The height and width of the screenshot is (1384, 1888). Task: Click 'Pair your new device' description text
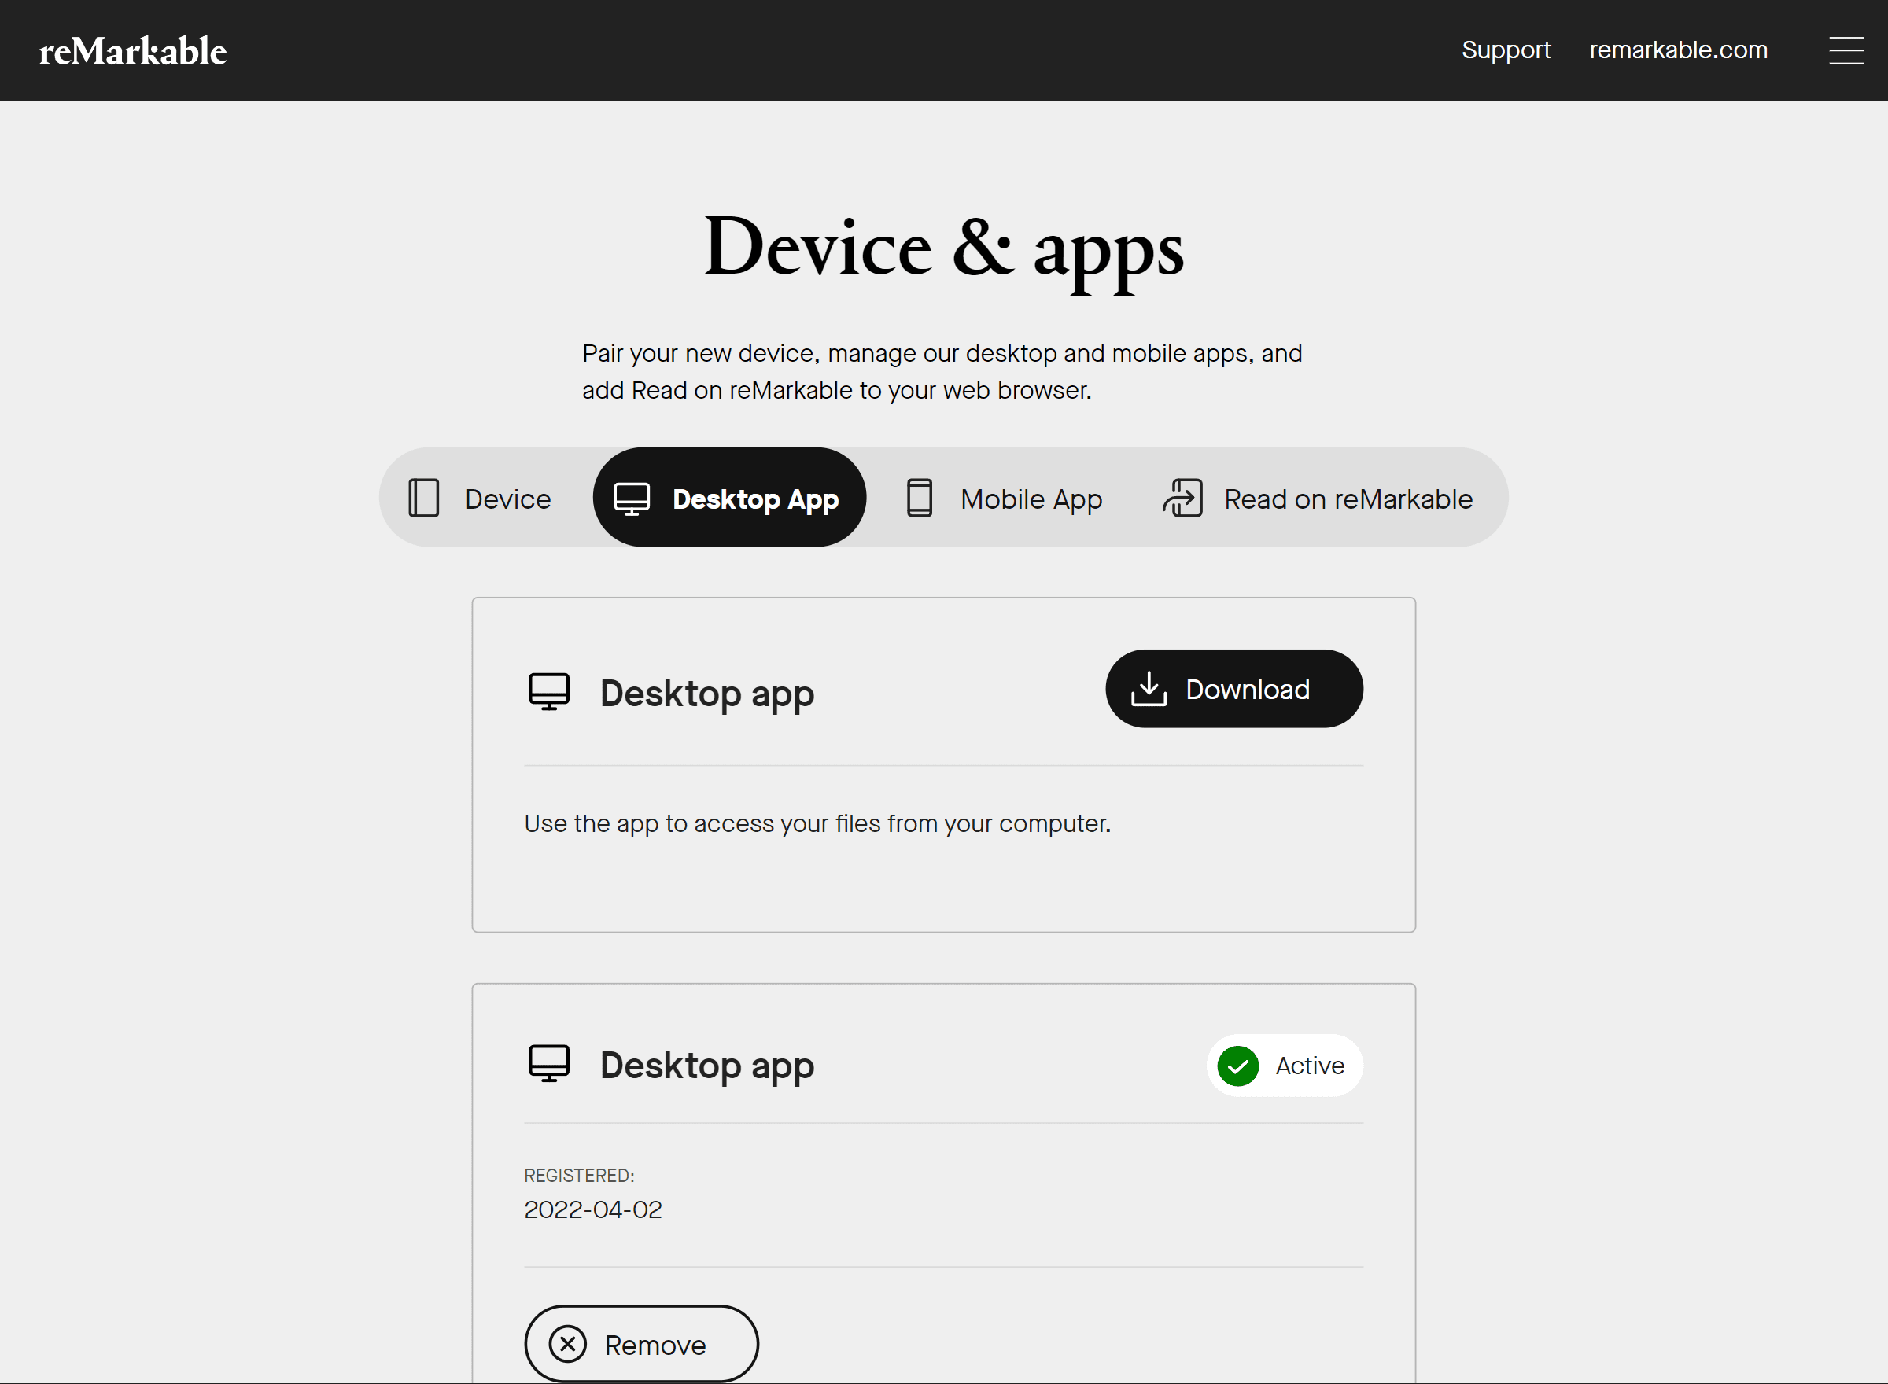click(x=942, y=372)
